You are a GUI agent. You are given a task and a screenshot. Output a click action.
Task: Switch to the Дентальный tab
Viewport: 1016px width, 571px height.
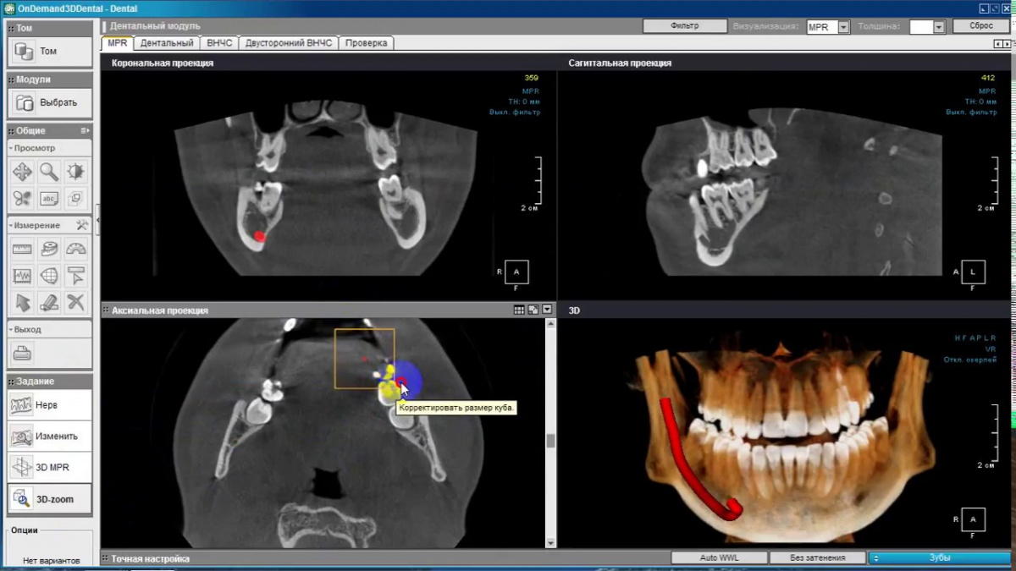(167, 42)
